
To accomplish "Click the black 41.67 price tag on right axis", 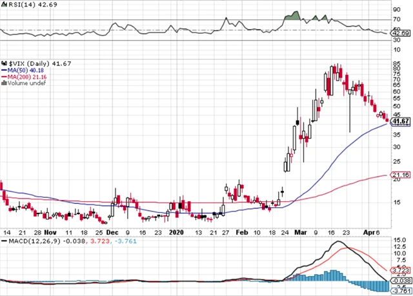I will (400, 121).
